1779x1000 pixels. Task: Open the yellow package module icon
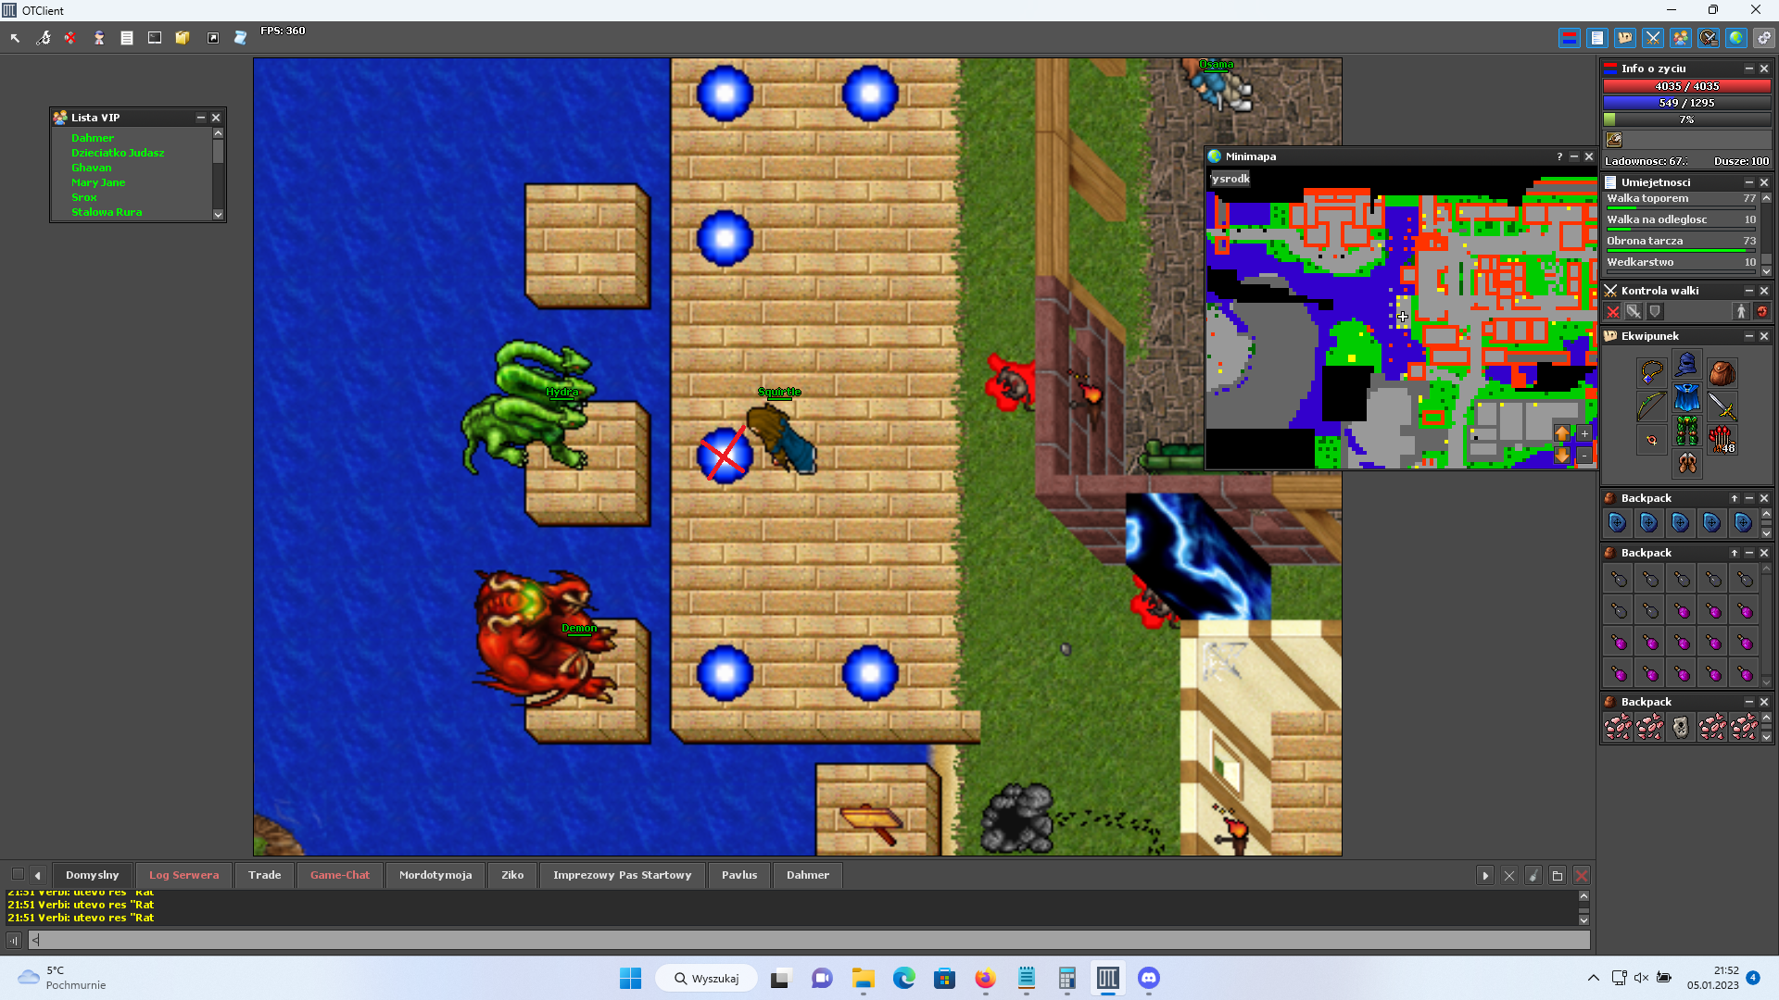[183, 38]
